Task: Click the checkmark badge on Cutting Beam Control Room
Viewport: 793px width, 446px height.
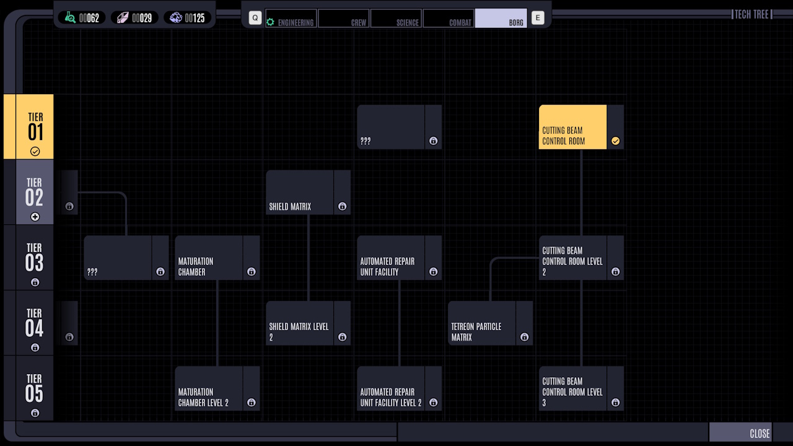Action: click(615, 141)
